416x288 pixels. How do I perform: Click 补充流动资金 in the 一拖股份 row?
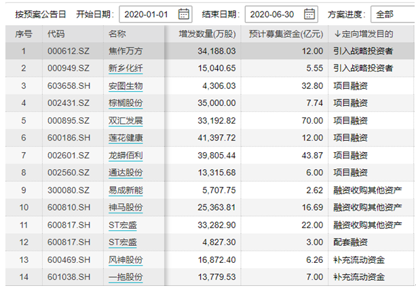[x=359, y=277]
